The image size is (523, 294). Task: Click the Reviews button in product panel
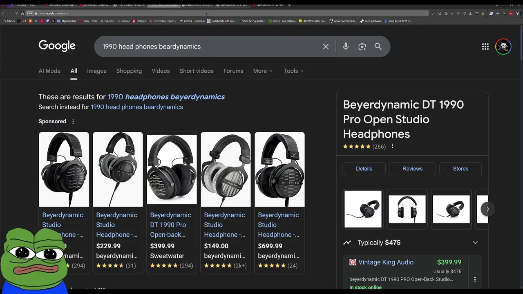click(412, 169)
